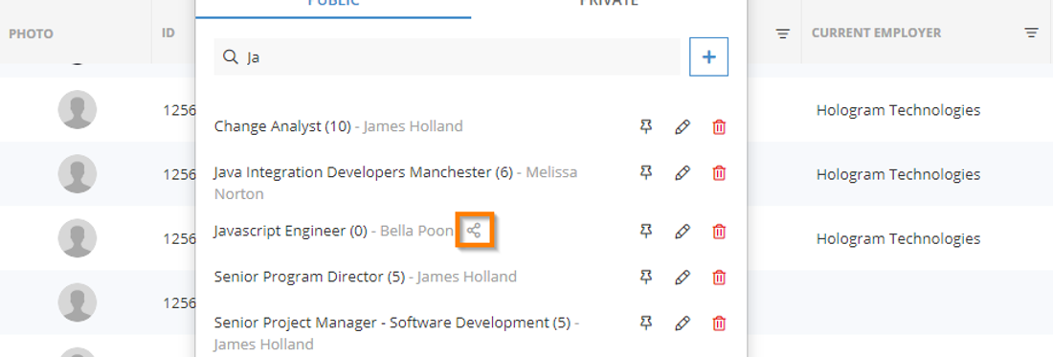Switch to the Public tab

[x=334, y=4]
